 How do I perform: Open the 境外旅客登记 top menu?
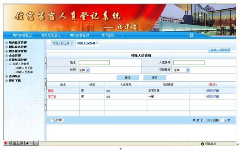[51, 35]
